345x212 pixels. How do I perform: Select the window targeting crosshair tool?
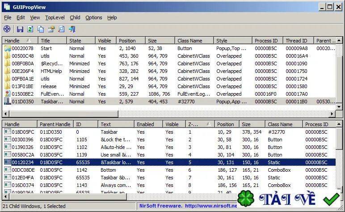click(7, 29)
